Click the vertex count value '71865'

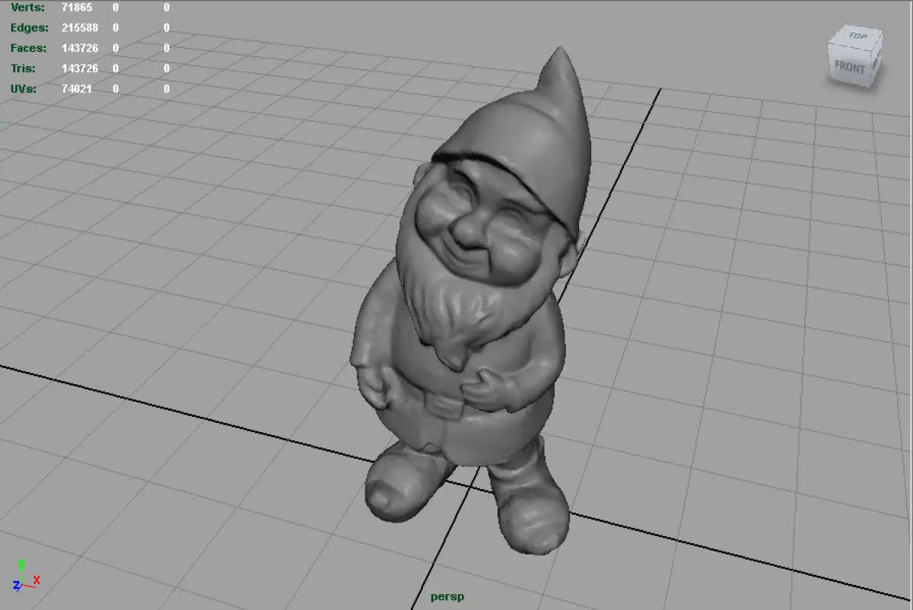tap(77, 8)
